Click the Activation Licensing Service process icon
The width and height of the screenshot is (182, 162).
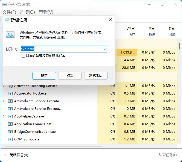[10, 86]
